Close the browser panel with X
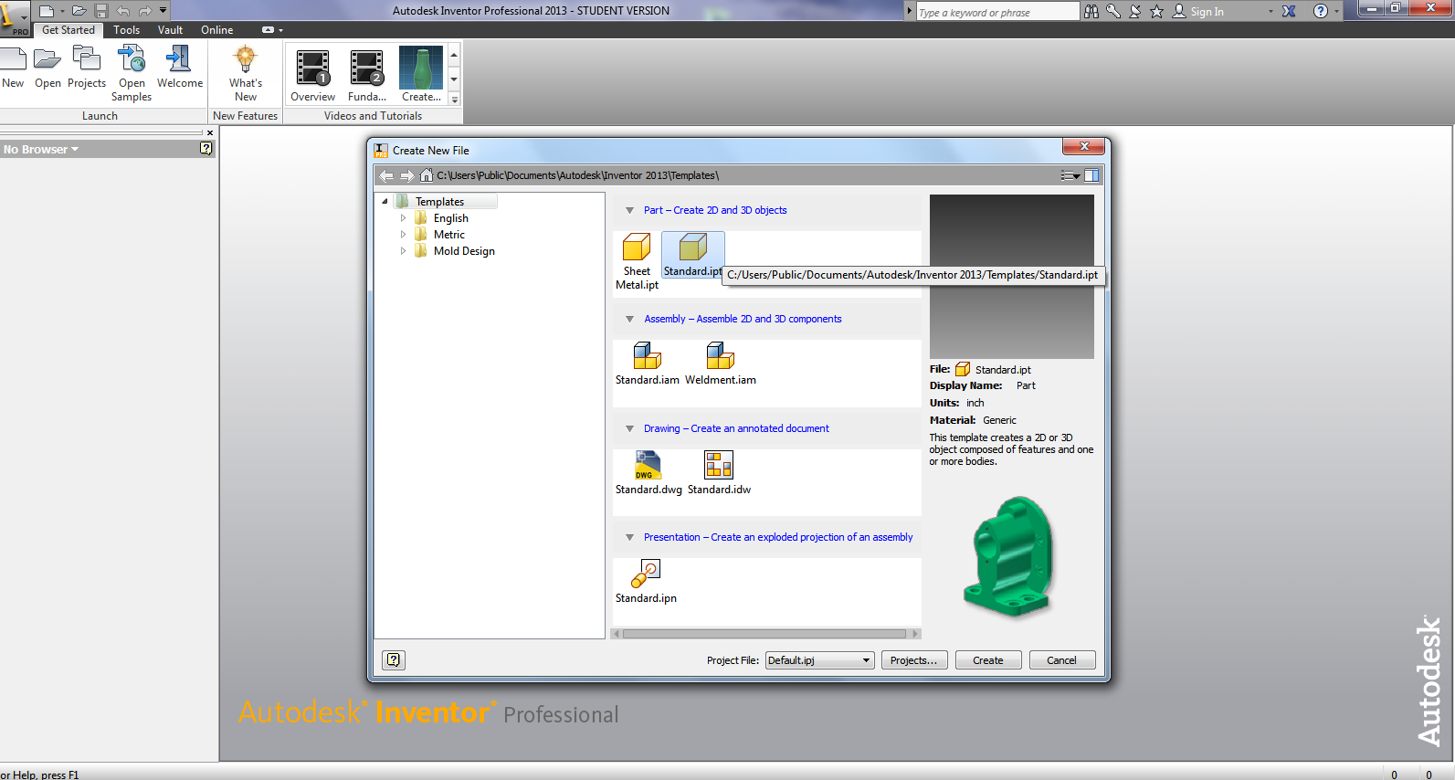Screen dimensions: 1455x780 coord(210,133)
